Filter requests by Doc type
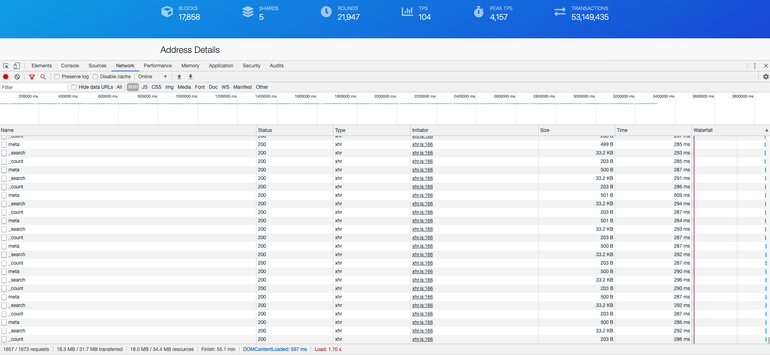Screen dimensions: 770x355 tap(213, 87)
